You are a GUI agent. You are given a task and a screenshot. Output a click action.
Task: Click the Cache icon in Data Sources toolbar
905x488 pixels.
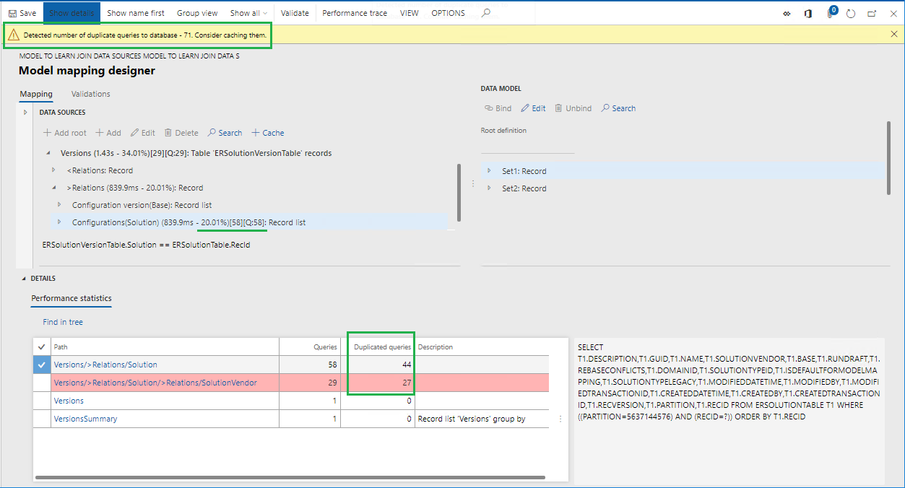pyautogui.click(x=267, y=132)
